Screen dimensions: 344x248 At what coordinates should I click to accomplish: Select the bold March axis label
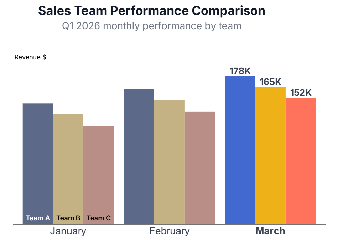270,231
